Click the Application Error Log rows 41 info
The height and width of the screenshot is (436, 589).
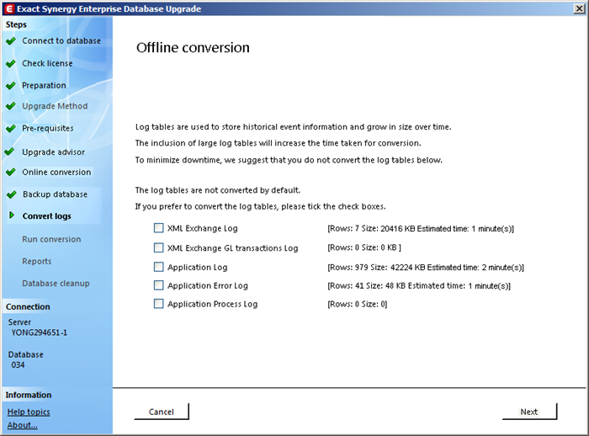coord(419,285)
